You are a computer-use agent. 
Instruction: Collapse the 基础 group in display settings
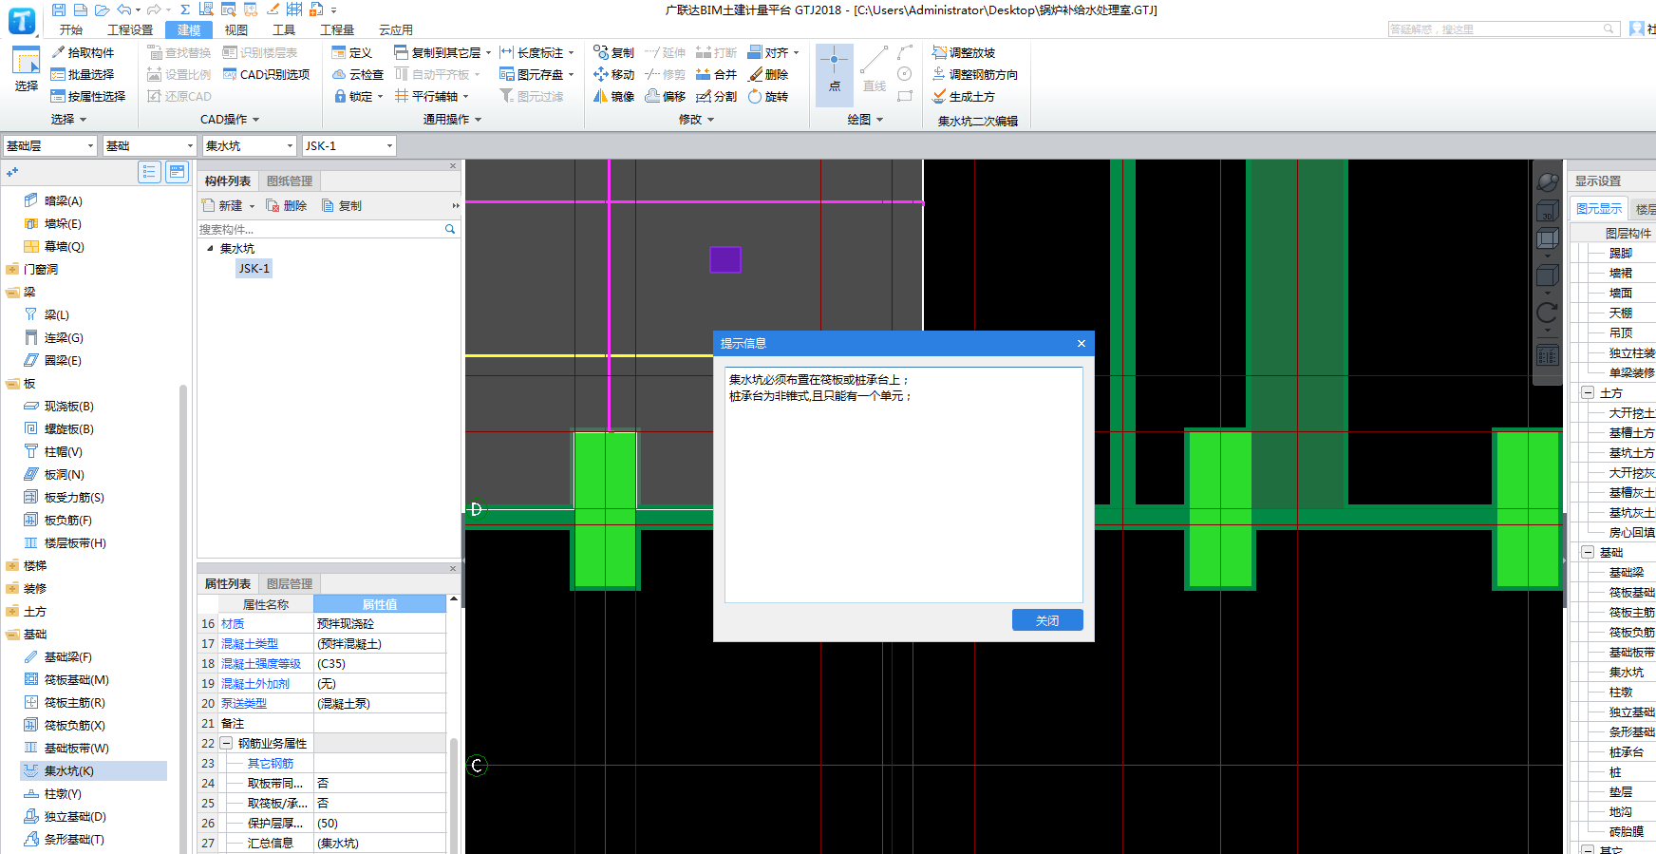click(1587, 552)
